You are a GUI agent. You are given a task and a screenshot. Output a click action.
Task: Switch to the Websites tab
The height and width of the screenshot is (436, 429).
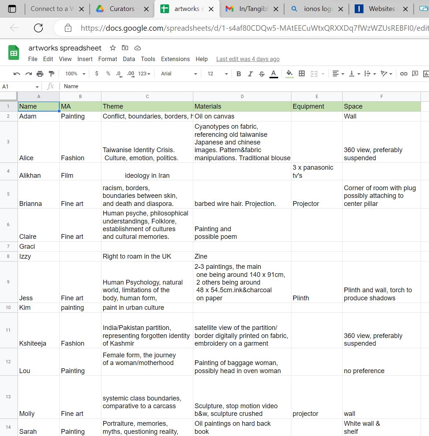382,9
